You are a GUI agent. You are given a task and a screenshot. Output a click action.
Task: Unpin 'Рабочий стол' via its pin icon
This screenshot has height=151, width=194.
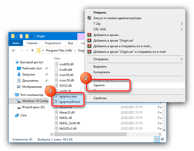click(47, 68)
